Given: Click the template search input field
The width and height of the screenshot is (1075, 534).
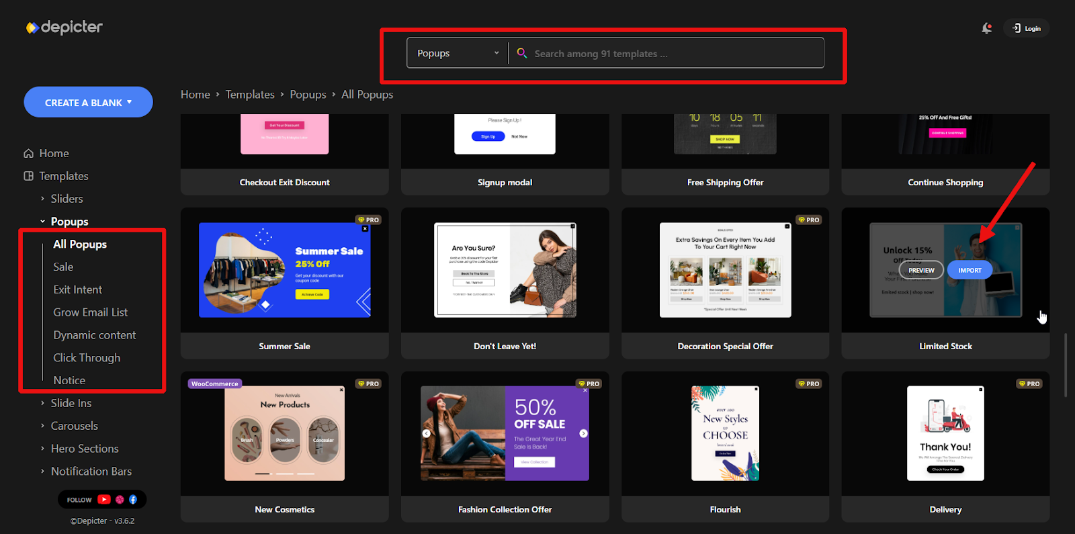Looking at the screenshot, I should [672, 54].
